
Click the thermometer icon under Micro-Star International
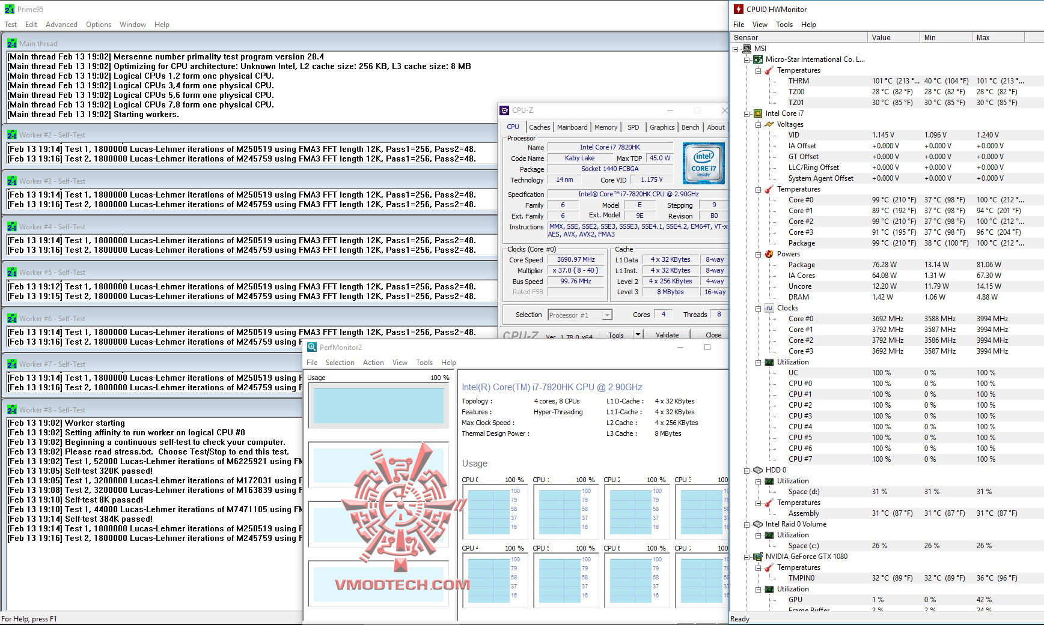(x=769, y=70)
